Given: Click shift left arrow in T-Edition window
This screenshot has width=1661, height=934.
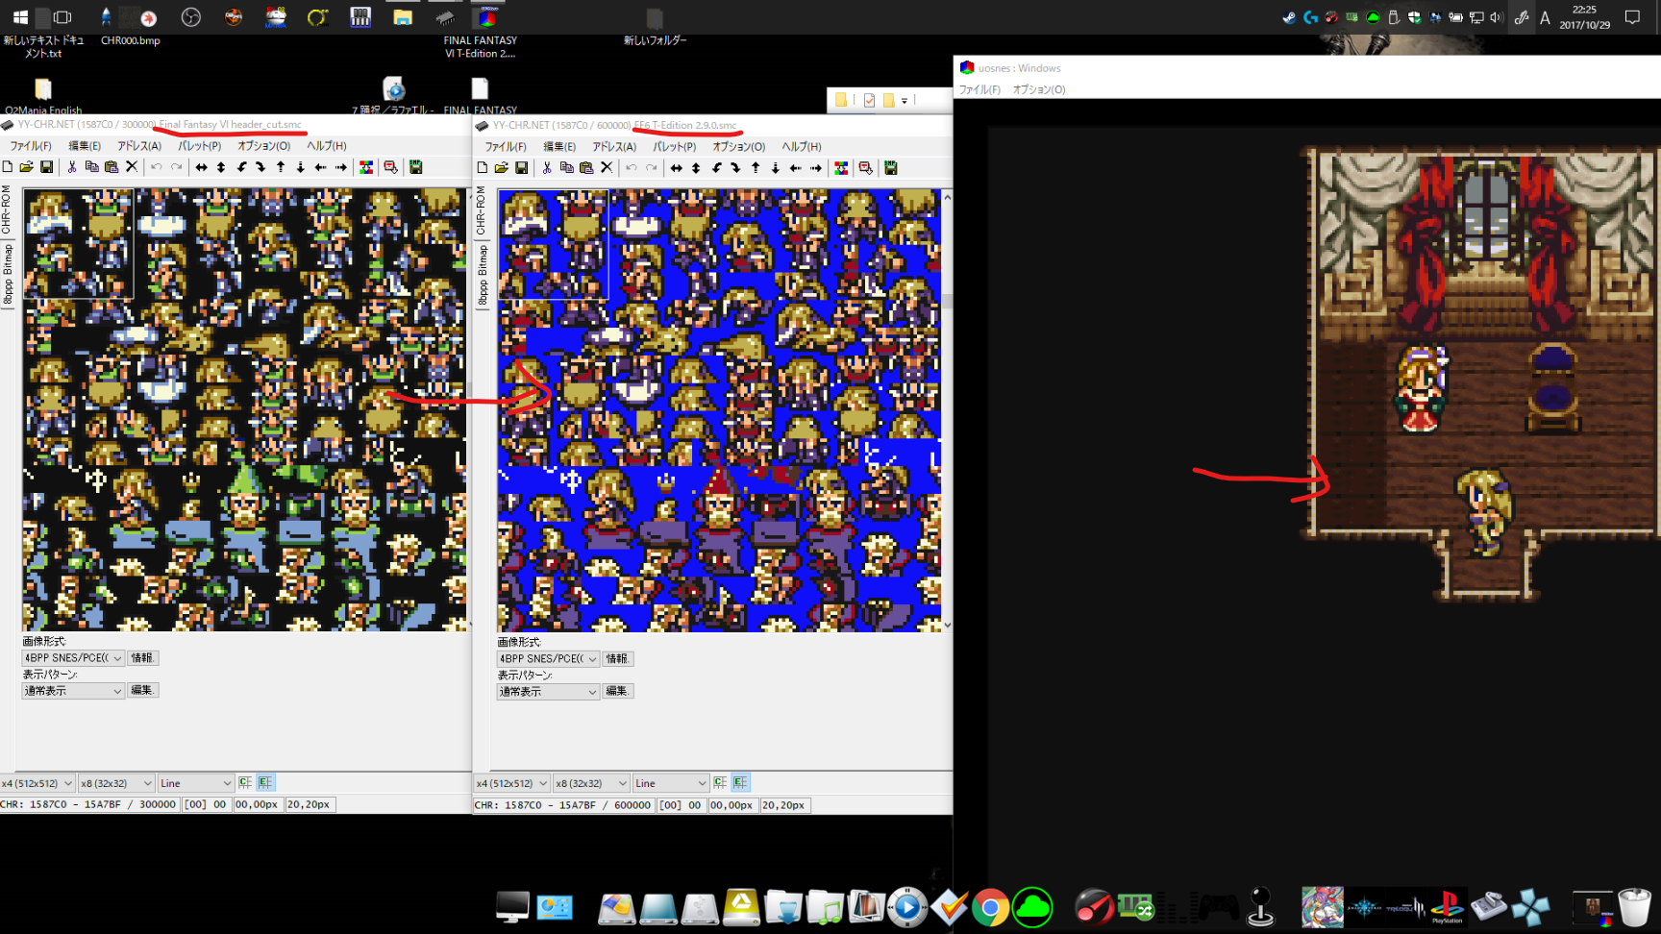Looking at the screenshot, I should click(796, 168).
